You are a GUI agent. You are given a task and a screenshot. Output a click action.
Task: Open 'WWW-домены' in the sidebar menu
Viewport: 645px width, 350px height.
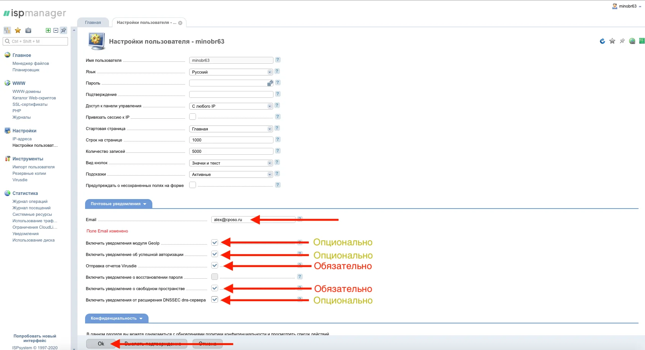[27, 91]
